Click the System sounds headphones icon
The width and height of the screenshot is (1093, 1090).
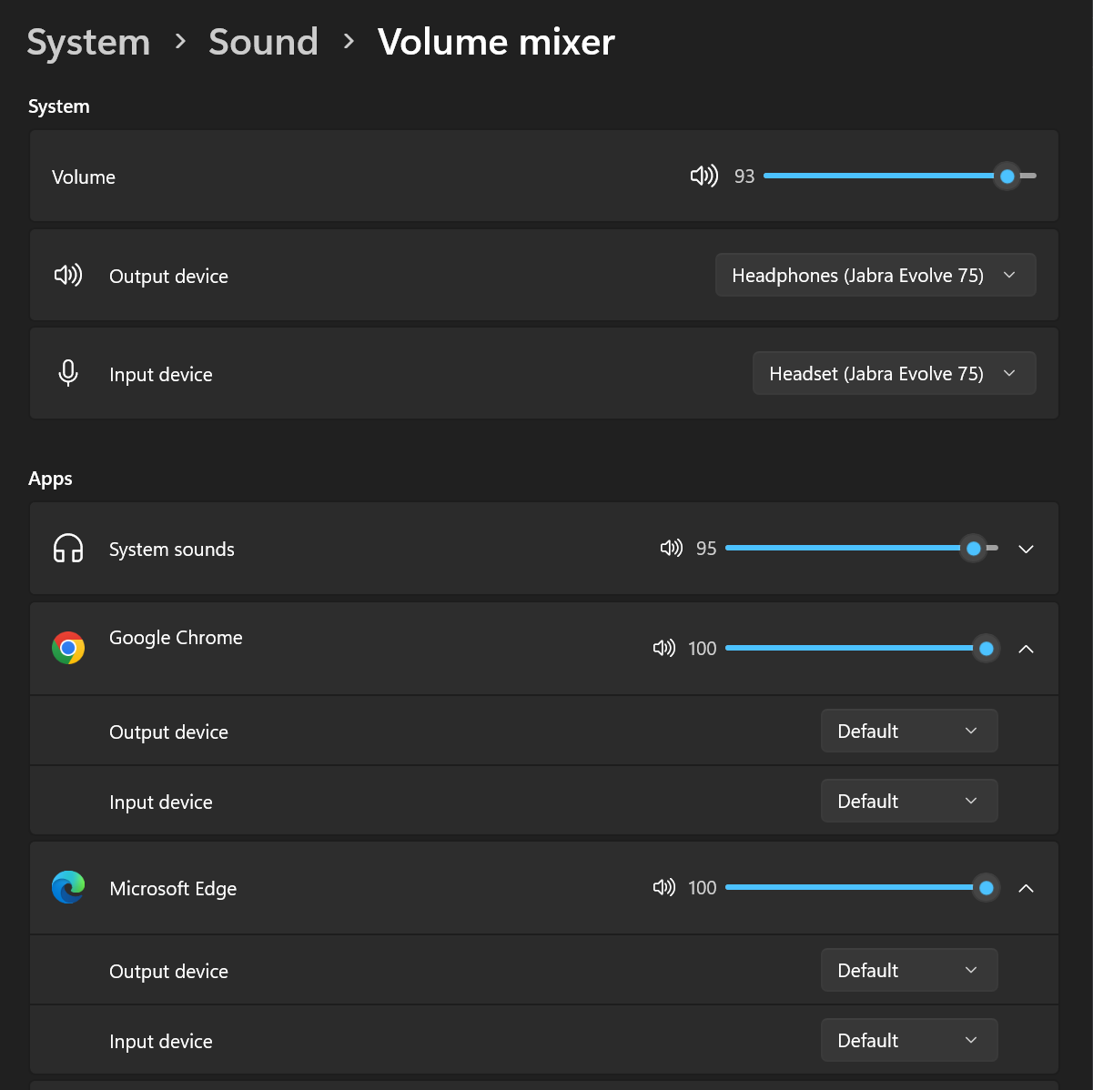pyautogui.click(x=68, y=549)
